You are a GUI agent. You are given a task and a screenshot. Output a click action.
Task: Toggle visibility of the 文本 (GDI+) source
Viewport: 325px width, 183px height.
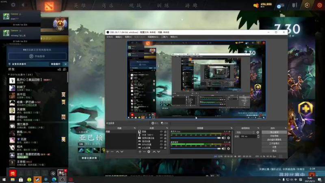161,135
